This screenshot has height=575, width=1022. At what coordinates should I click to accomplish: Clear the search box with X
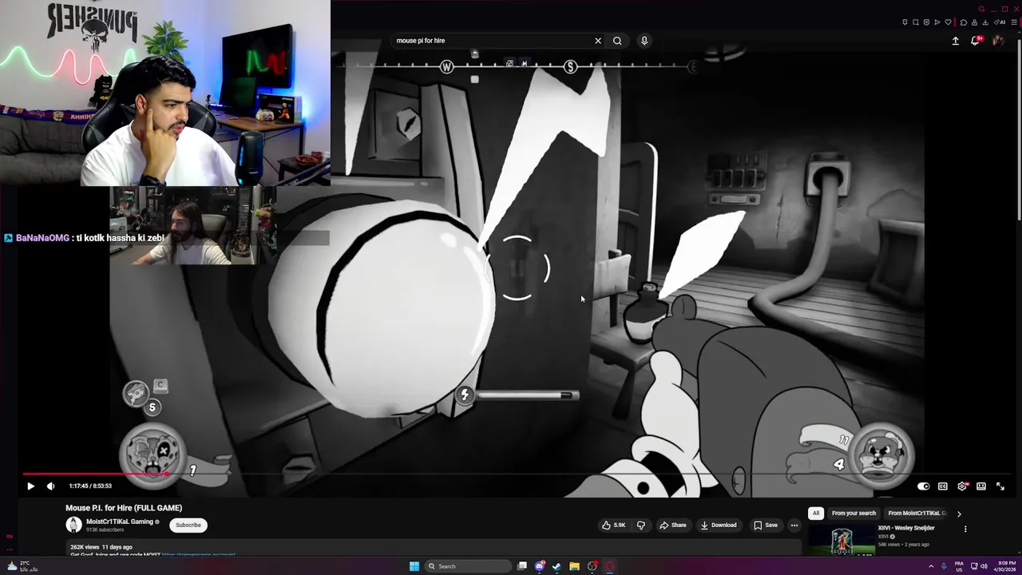597,41
